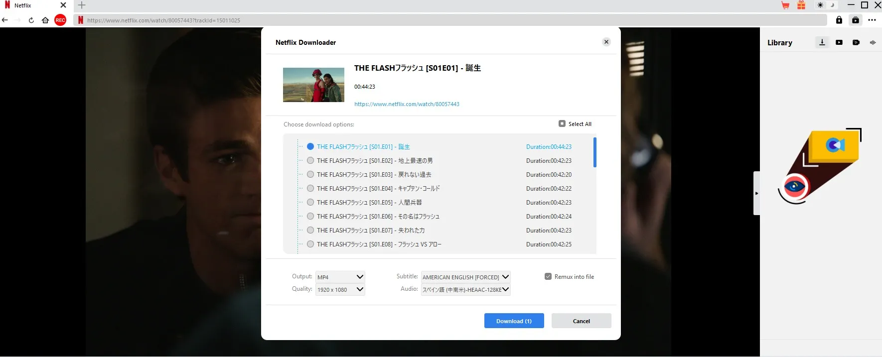The width and height of the screenshot is (882, 357).
Task: Click the Library heading
Action: point(779,43)
